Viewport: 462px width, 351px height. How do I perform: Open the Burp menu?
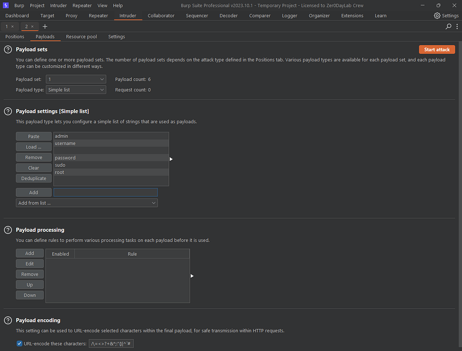pyautogui.click(x=19, y=5)
